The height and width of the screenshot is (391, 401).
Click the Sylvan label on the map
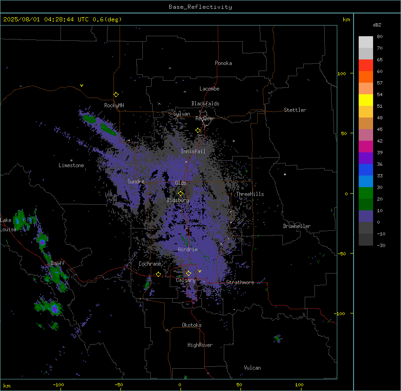tap(181, 114)
